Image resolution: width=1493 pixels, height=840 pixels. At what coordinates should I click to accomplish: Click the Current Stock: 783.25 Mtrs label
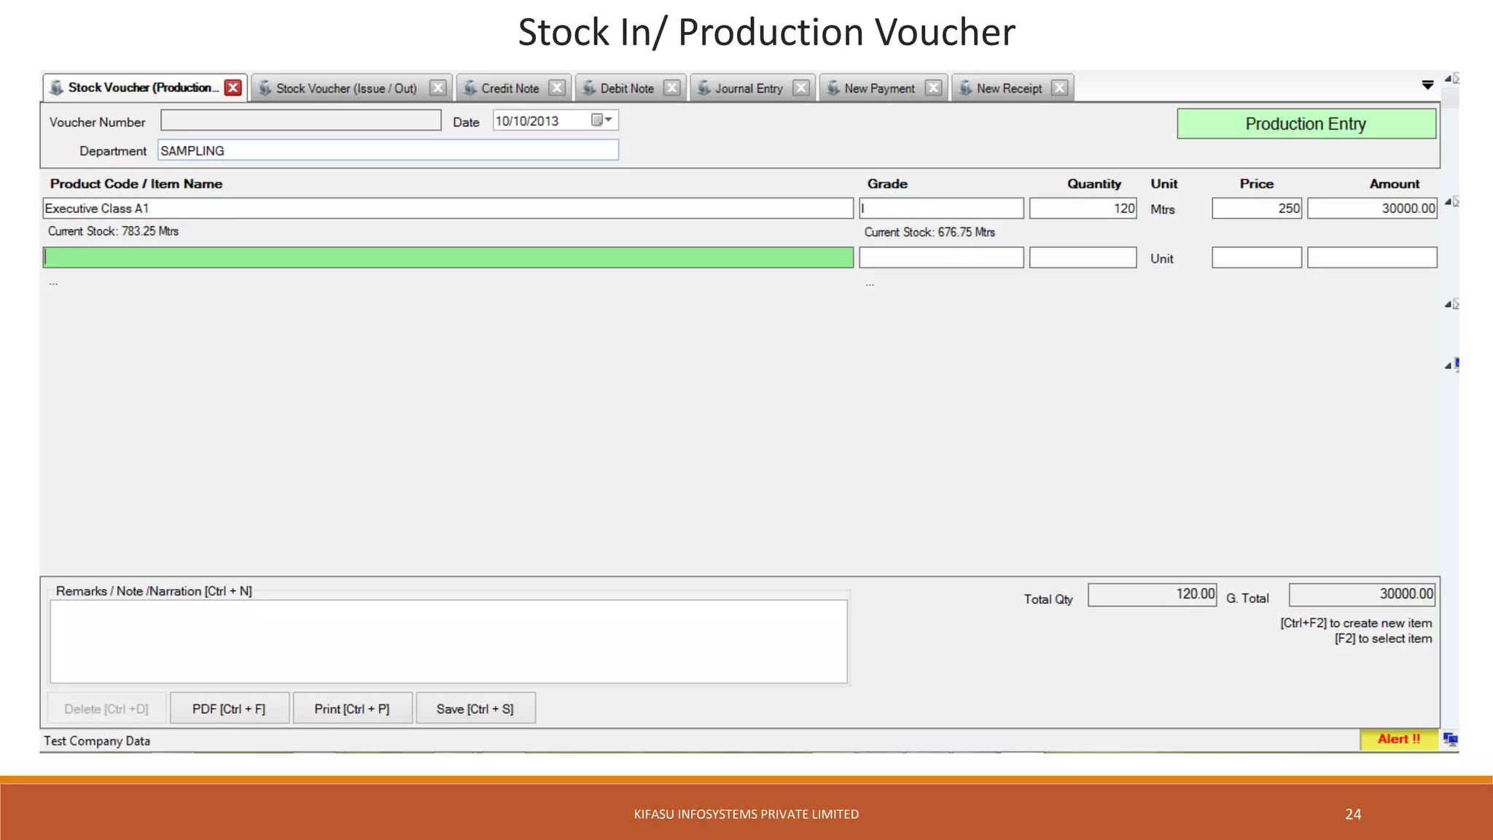click(113, 231)
